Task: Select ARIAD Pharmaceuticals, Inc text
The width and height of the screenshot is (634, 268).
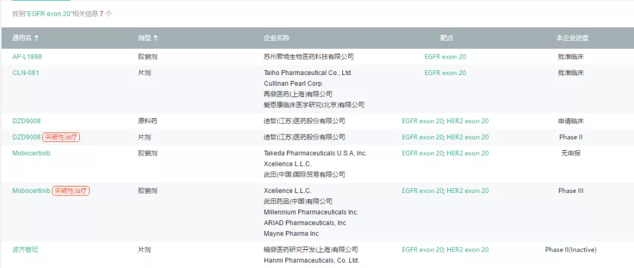Action: 305,223
